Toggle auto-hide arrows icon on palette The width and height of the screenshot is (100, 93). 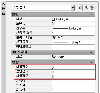[x=4, y=9]
